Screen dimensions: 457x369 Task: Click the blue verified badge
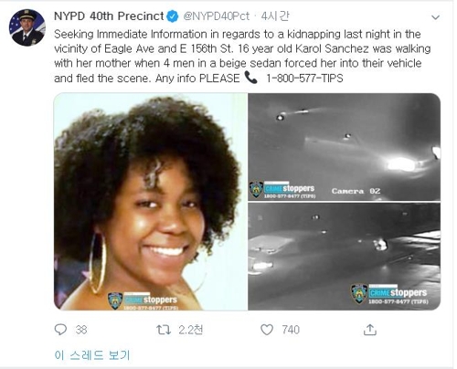tap(173, 16)
